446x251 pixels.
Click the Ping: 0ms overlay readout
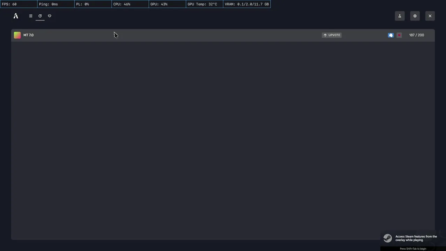[x=56, y=4]
